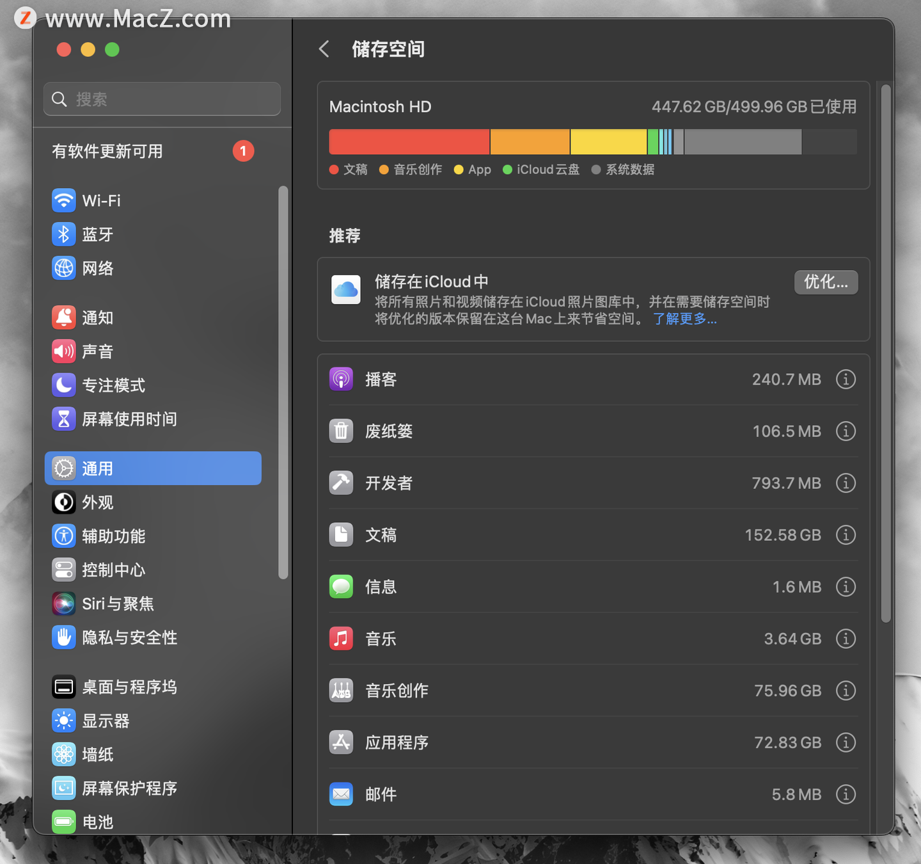The image size is (921, 864).
Task: Show info for Music 3.64 GB row
Action: [x=846, y=639]
